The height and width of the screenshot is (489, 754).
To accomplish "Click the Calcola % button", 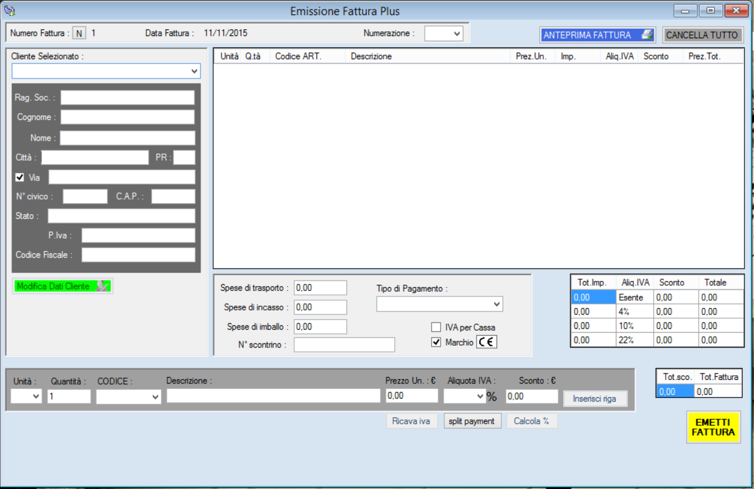I will [x=531, y=421].
